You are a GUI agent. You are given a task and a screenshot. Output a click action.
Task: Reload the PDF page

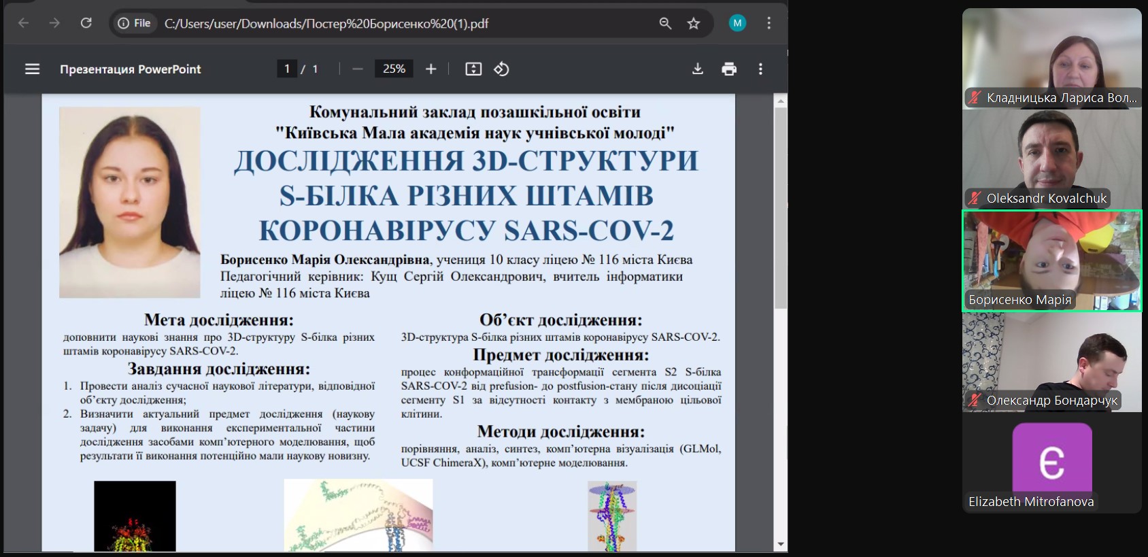pyautogui.click(x=86, y=23)
